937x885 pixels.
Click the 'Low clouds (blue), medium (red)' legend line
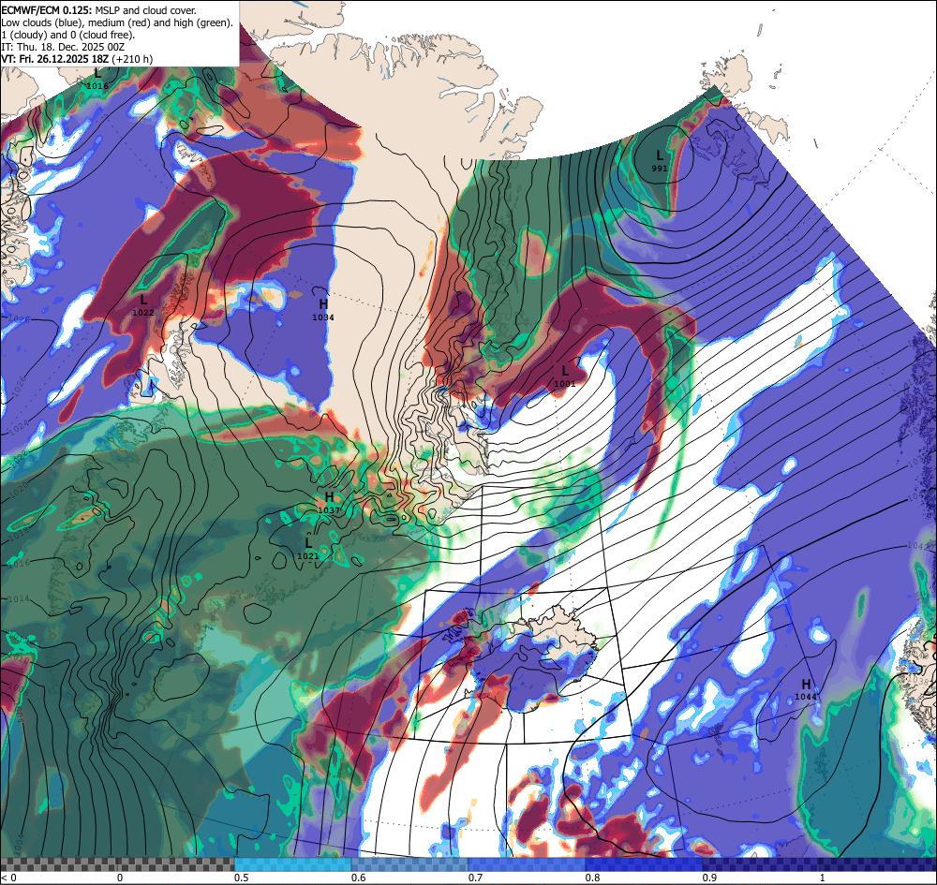117,22
